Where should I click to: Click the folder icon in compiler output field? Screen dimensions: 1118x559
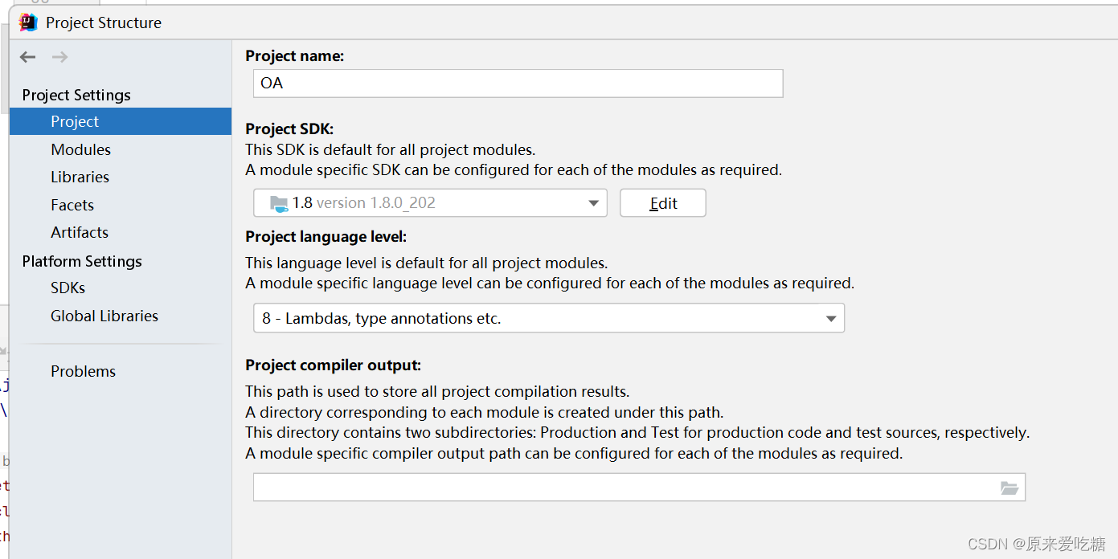(x=1009, y=487)
